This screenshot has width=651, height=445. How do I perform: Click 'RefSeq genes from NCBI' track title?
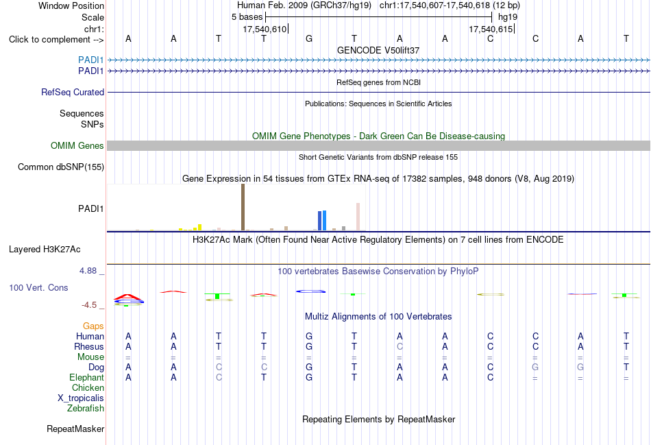[x=378, y=83]
